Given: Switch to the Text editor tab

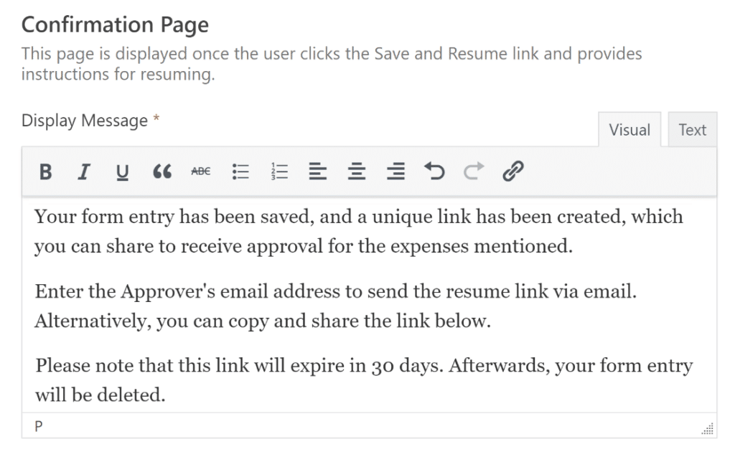Looking at the screenshot, I should coord(692,130).
